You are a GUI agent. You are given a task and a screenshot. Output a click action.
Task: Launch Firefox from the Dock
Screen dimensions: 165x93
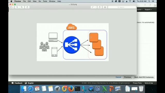[71, 89]
